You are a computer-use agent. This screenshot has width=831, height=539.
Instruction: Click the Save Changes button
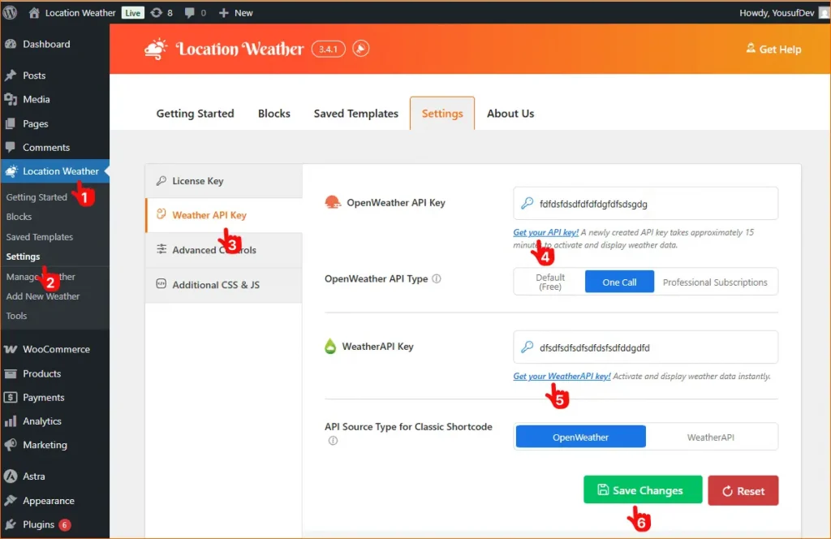tap(642, 489)
